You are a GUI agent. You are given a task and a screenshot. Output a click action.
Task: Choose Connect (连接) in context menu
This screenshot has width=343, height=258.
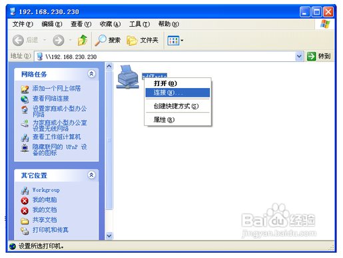point(177,93)
